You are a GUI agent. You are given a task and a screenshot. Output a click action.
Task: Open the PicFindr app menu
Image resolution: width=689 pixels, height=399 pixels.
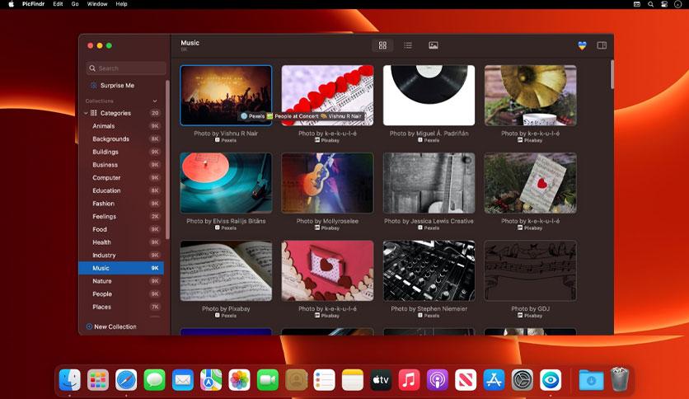pyautogui.click(x=34, y=4)
